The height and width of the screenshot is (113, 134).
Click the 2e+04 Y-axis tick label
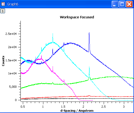[12, 47]
